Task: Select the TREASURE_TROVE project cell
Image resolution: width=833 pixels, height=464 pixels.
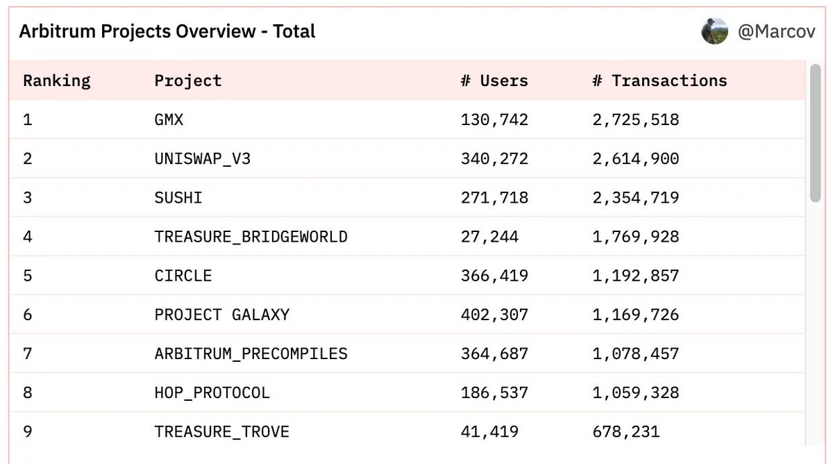Action: [222, 432]
